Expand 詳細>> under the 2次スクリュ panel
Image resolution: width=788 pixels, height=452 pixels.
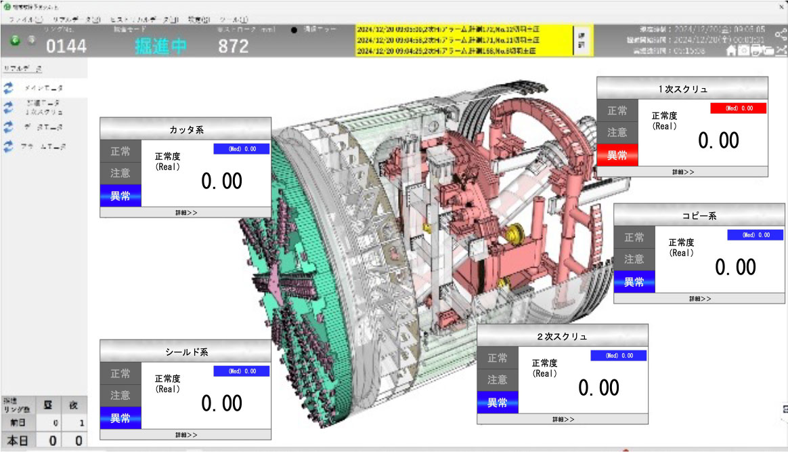(563, 419)
